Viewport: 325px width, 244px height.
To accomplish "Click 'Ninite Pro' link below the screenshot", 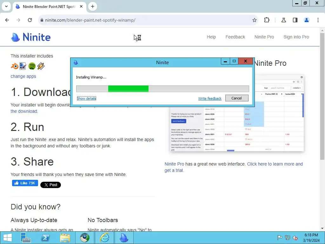I will (x=174, y=164).
